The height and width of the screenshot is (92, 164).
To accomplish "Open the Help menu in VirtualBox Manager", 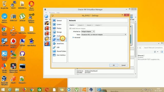I will [x=58, y=13].
